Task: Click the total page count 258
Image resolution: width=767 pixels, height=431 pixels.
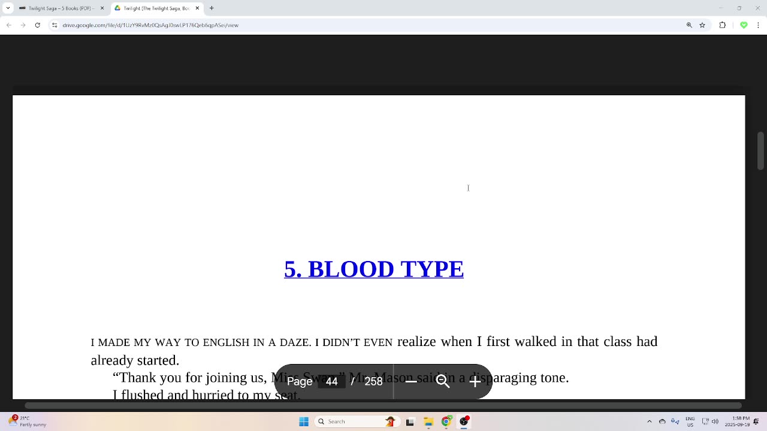Action: [373, 381]
